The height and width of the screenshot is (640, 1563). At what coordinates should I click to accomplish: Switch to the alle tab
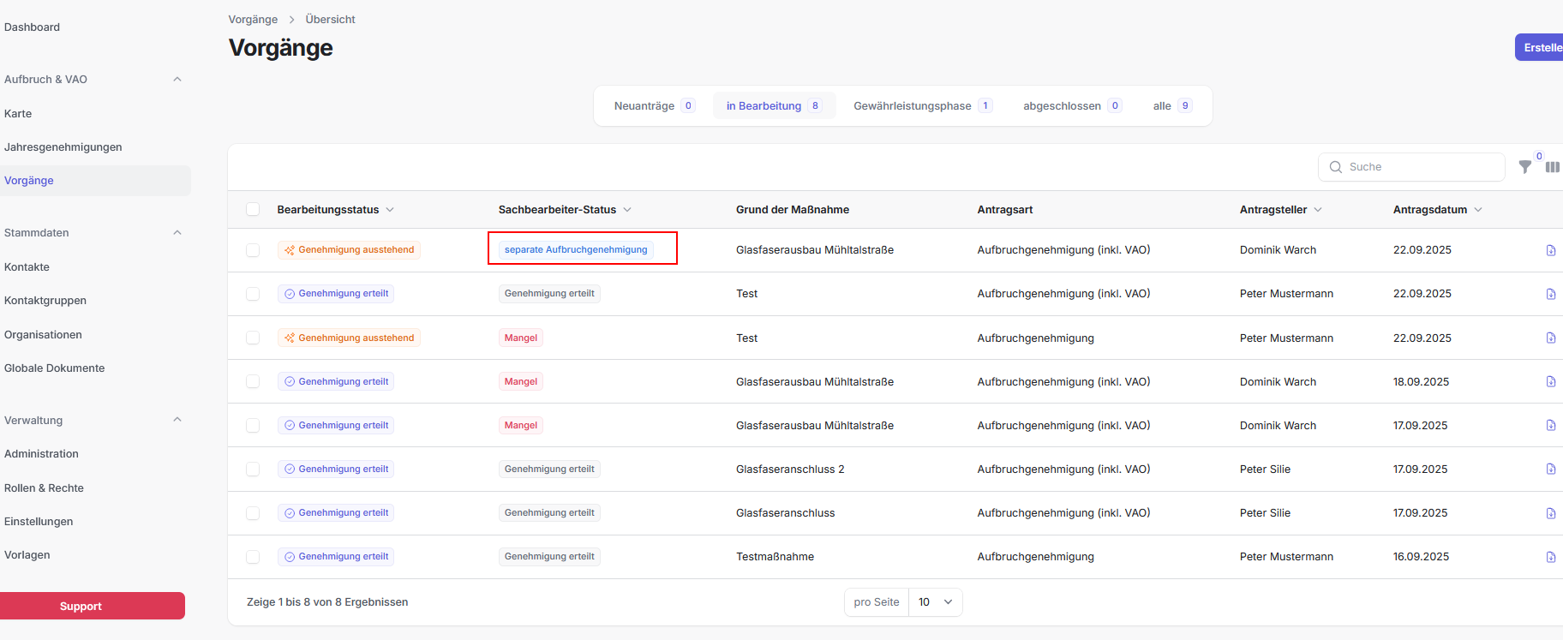[x=1172, y=105]
